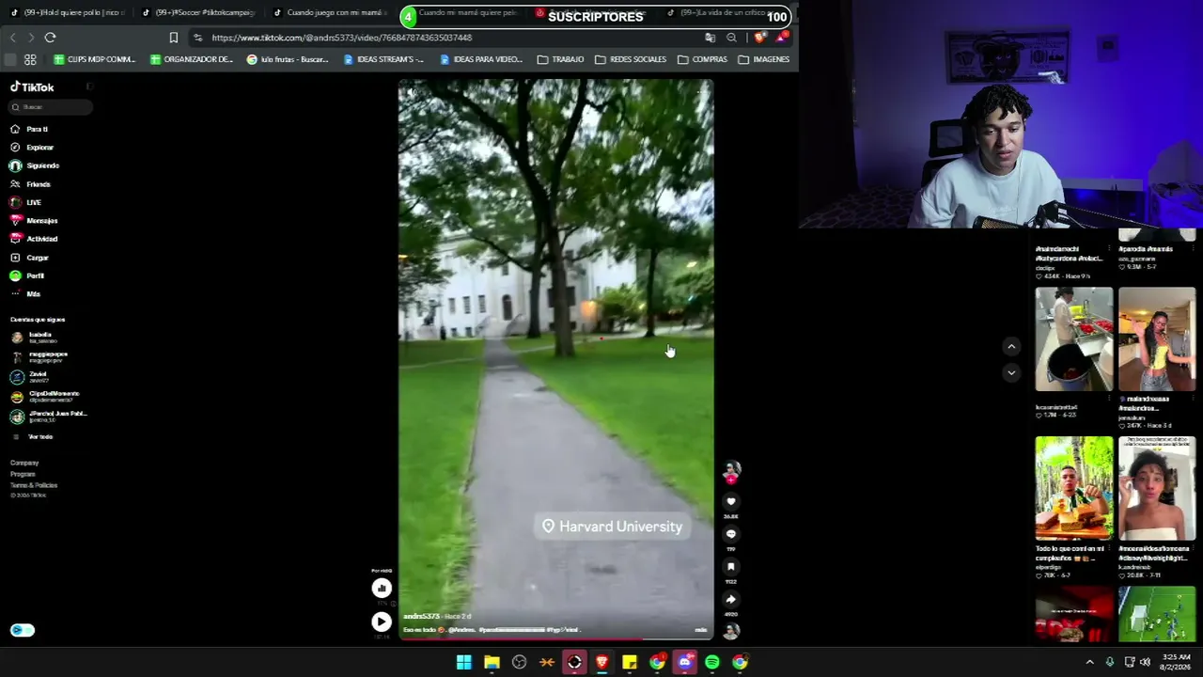Open the video comments
This screenshot has height=677, width=1203.
(731, 534)
